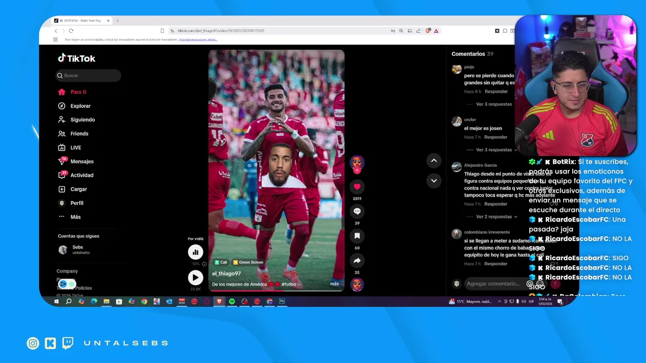This screenshot has height=363, width=646.
Task: Show hidden tray icons chevron
Action: pyautogui.click(x=500, y=301)
